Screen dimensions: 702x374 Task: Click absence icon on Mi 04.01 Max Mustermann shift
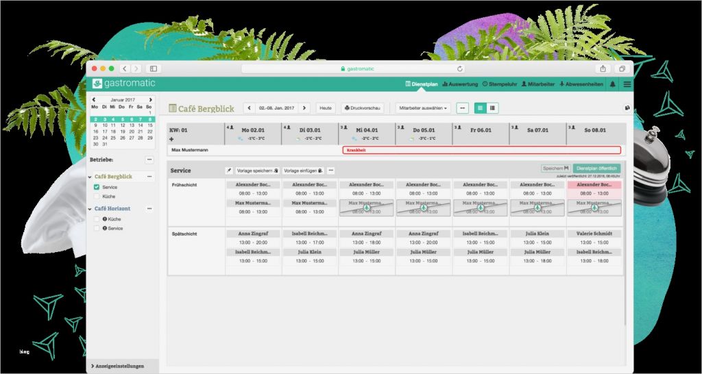tap(367, 208)
